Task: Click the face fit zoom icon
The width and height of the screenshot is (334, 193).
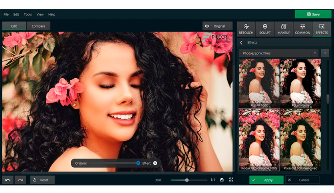Action: [222, 180]
